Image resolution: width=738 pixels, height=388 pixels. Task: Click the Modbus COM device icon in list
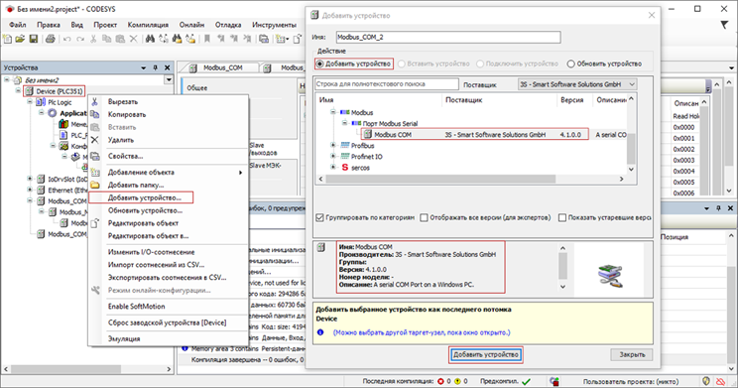[x=368, y=135]
